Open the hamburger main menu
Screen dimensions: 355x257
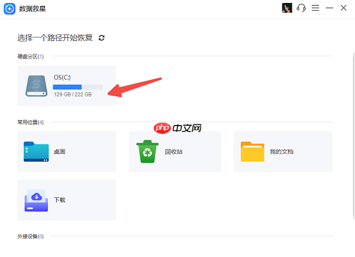click(x=315, y=8)
